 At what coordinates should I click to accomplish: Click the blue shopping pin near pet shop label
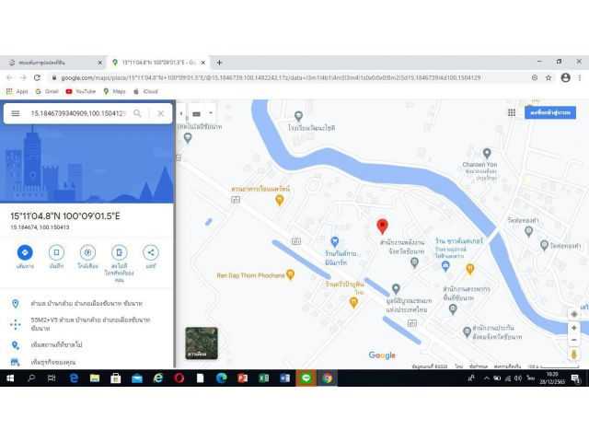[x=335, y=241]
